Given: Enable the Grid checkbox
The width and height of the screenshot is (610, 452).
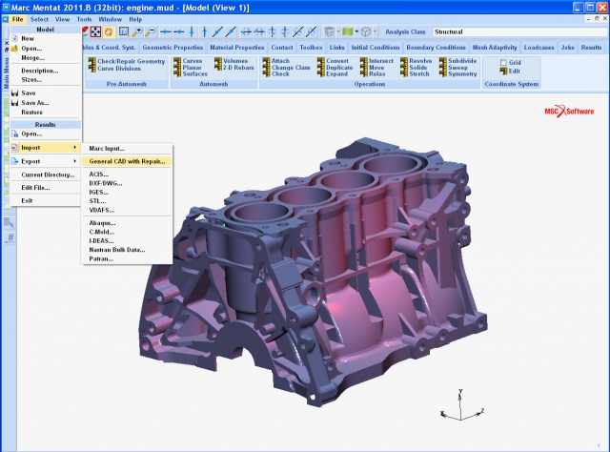Looking at the screenshot, I should pyautogui.click(x=504, y=62).
